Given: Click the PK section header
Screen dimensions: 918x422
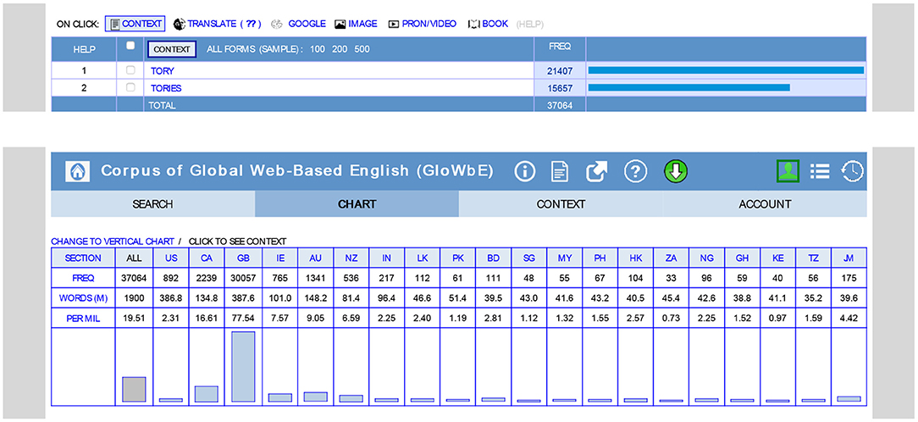Looking at the screenshot, I should point(458,258).
